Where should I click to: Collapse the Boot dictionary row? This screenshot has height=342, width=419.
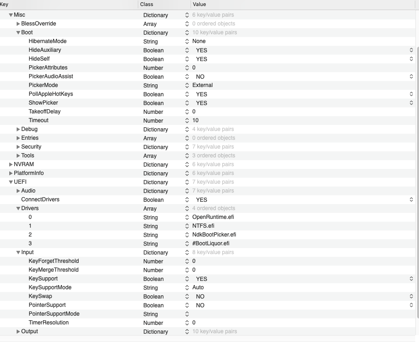point(18,32)
